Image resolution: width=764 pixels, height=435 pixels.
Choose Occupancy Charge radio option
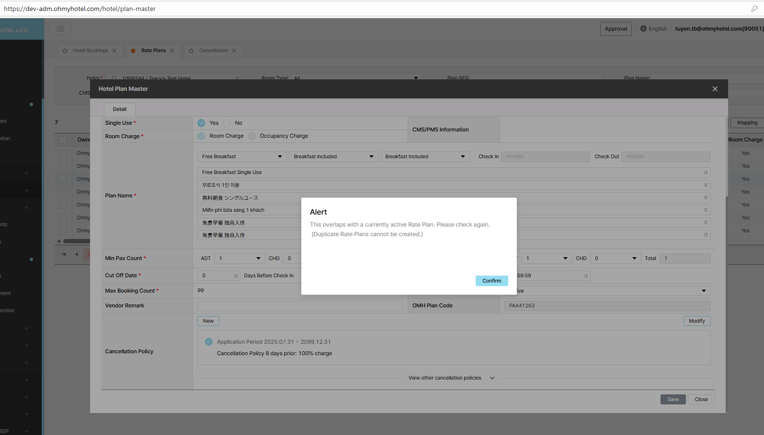[x=252, y=136]
